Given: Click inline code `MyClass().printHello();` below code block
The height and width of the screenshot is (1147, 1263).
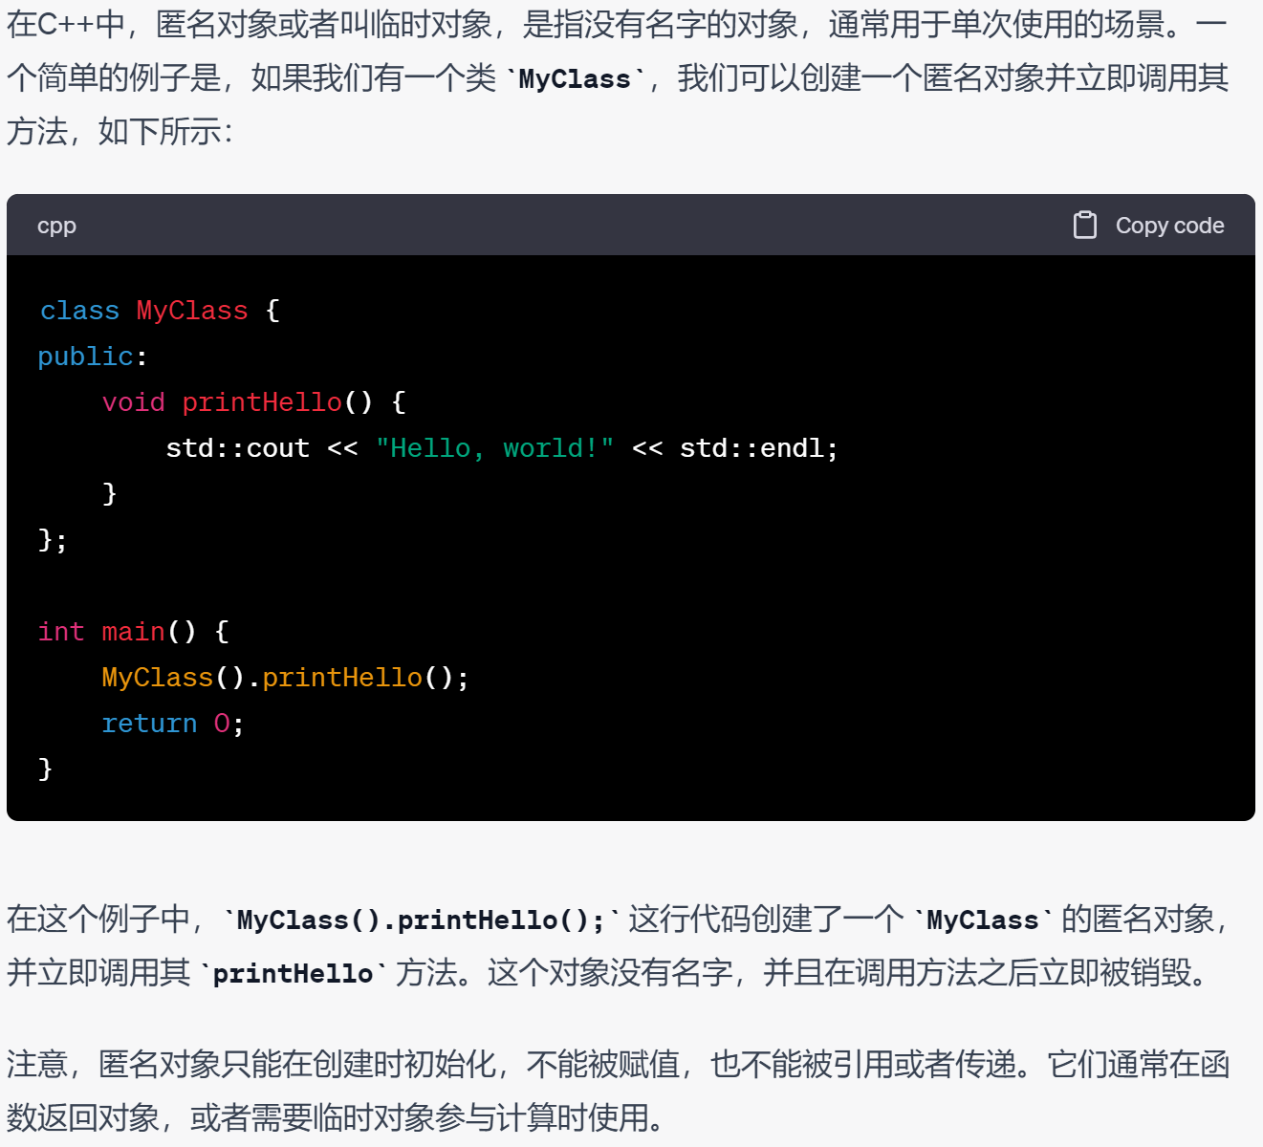Looking at the screenshot, I should (421, 920).
